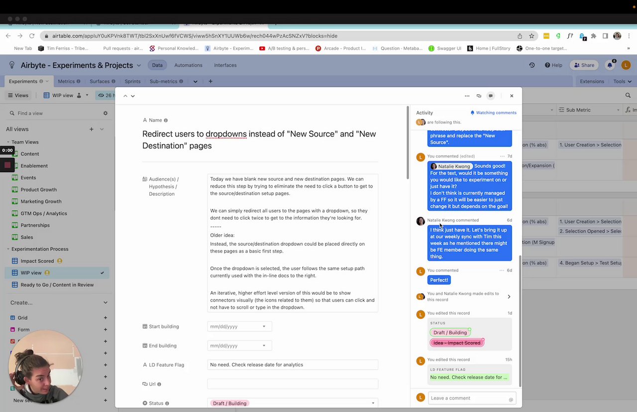Expand the collapsed edits by You and Natalie Kwong
This screenshot has width=637, height=412.
coord(509,297)
